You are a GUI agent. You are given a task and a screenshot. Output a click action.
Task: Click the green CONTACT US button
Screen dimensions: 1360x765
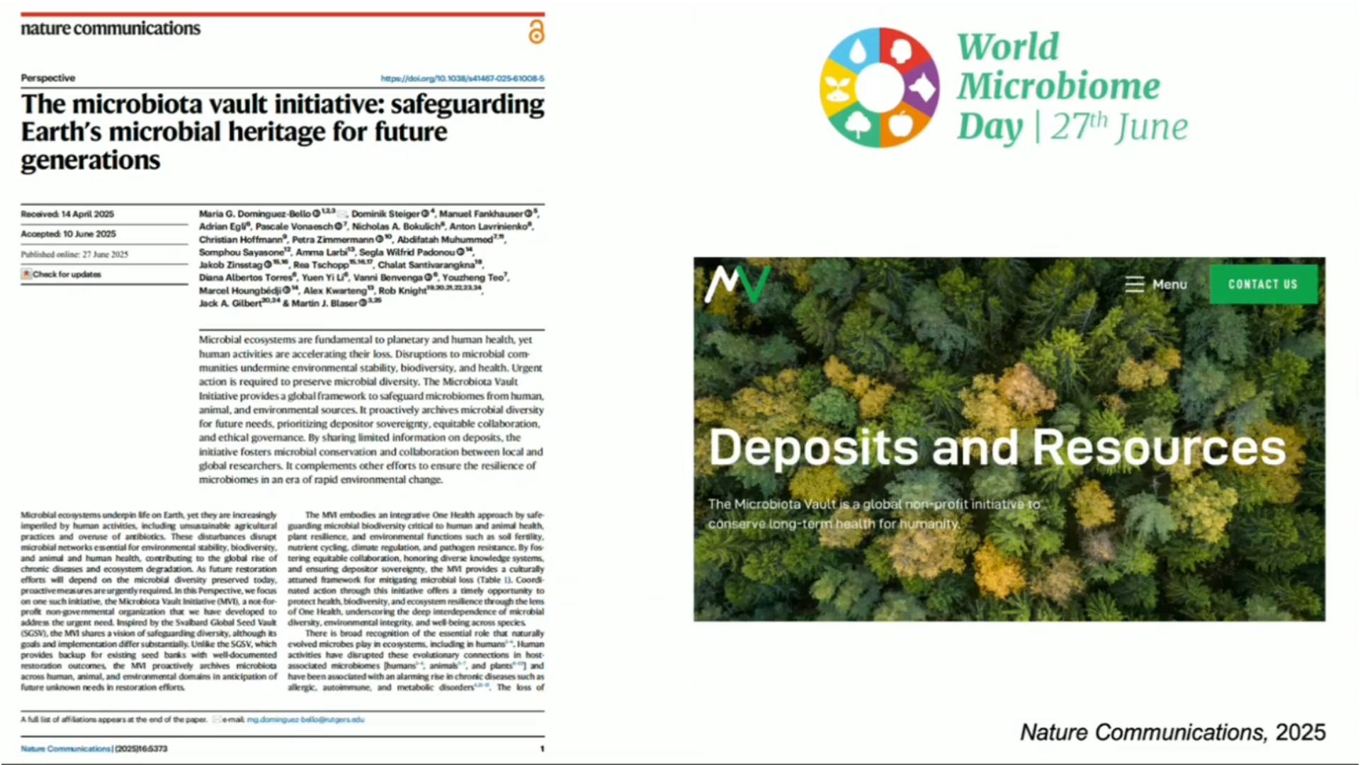[1263, 284]
